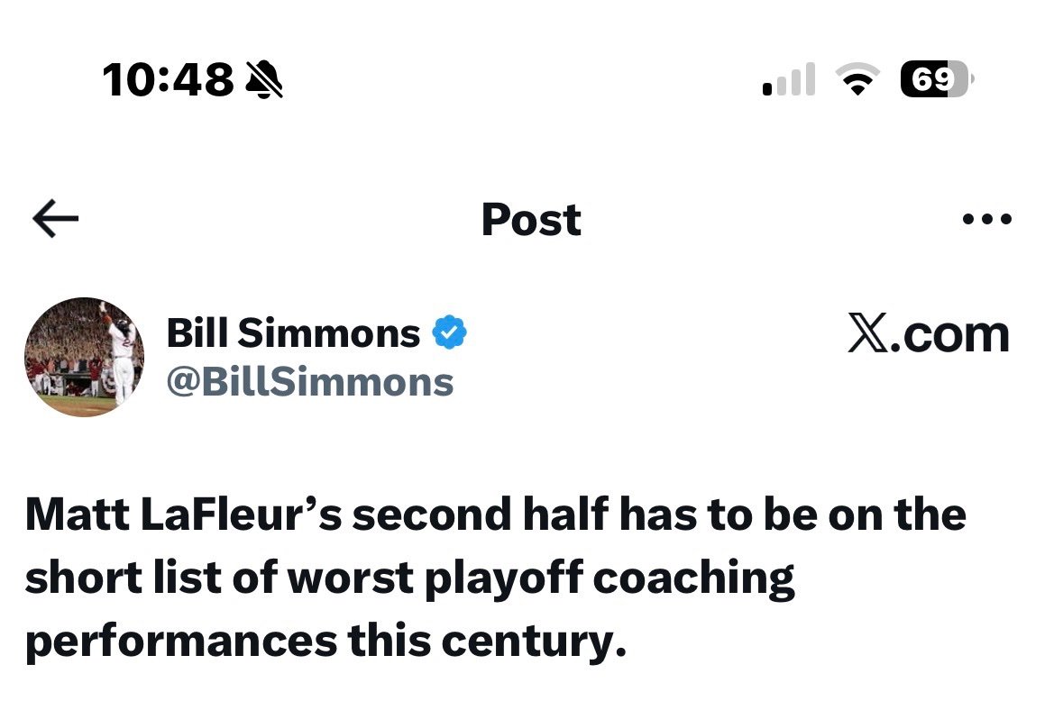Image resolution: width=1063 pixels, height=701 pixels.
Task: Click the Bill Simmons display name
Action: click(x=293, y=334)
